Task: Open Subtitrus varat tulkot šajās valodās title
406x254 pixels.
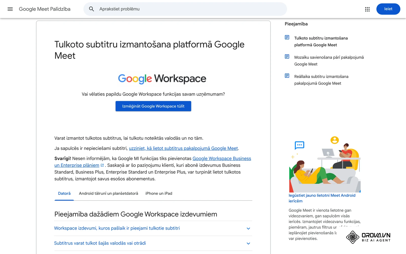Action: (x=100, y=243)
